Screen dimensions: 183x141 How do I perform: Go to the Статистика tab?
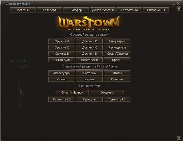(129, 10)
